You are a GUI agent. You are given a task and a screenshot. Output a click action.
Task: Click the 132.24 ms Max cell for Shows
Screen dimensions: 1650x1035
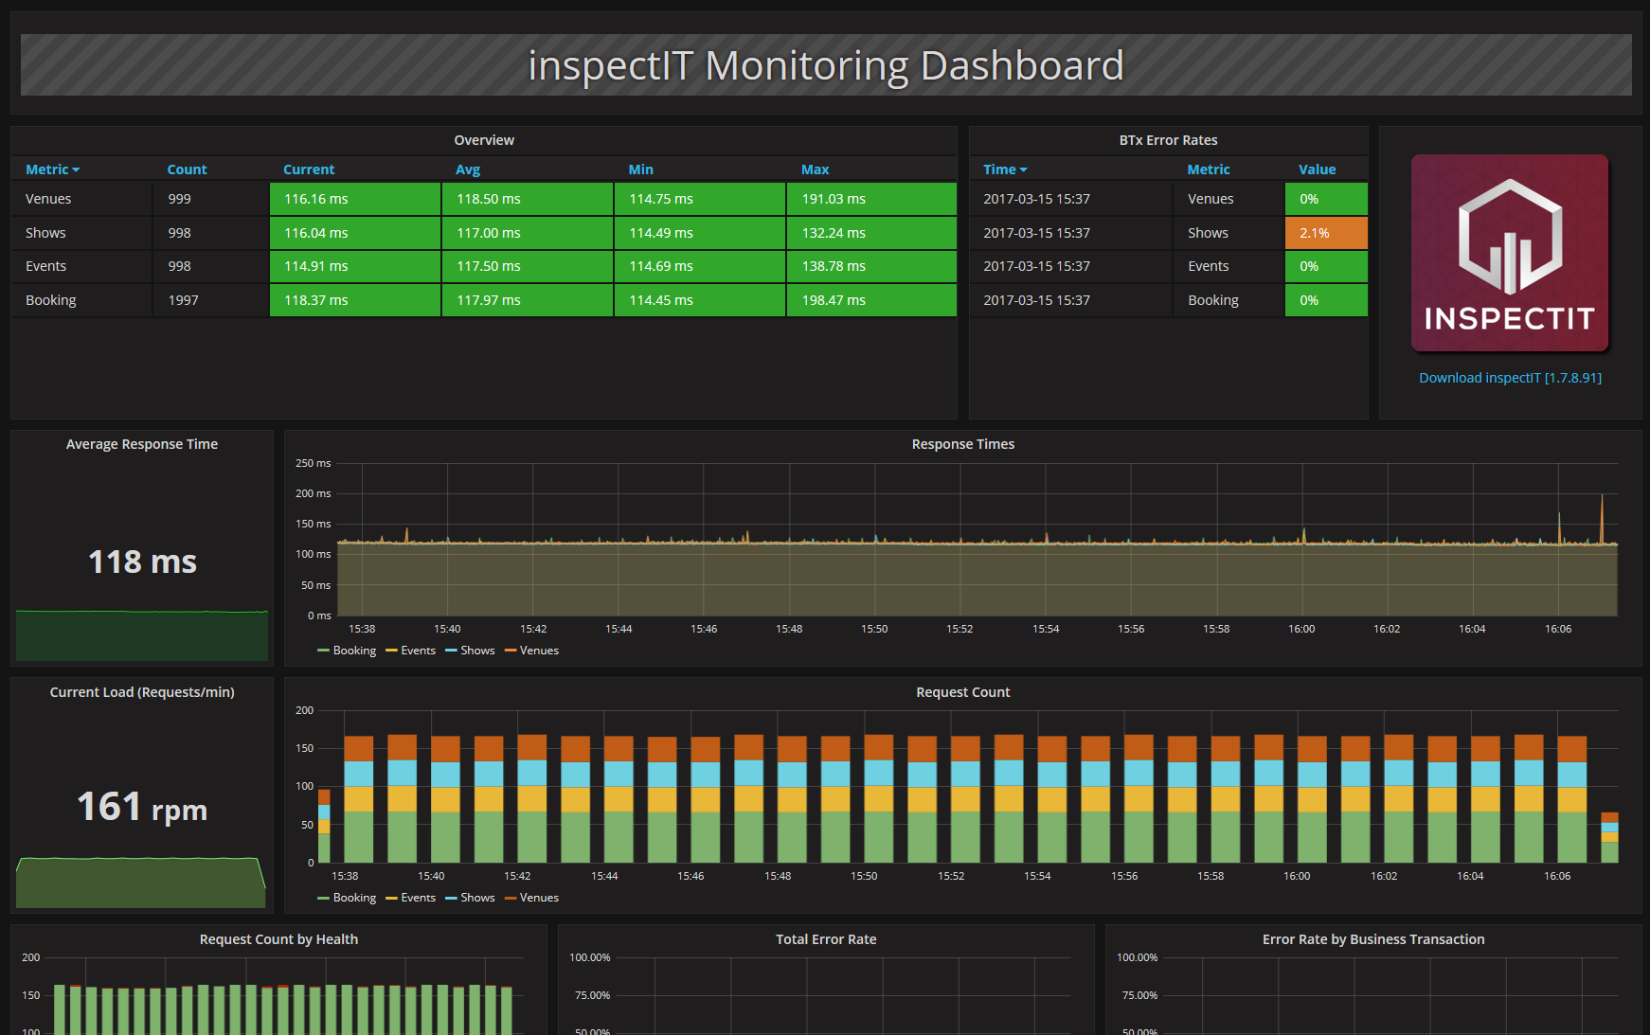tap(871, 233)
